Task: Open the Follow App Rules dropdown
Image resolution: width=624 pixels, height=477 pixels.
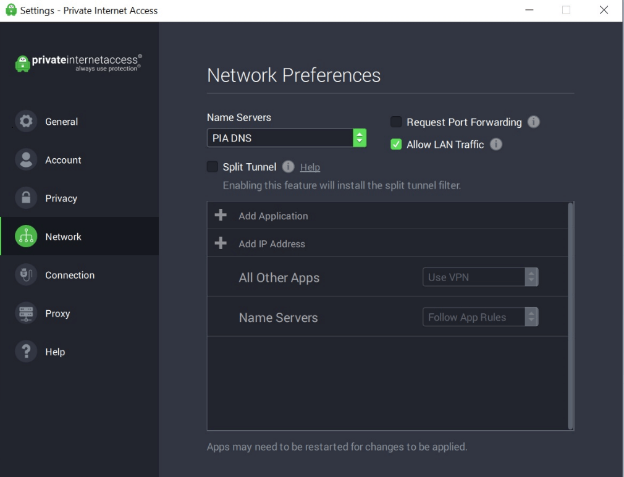Action: [480, 317]
